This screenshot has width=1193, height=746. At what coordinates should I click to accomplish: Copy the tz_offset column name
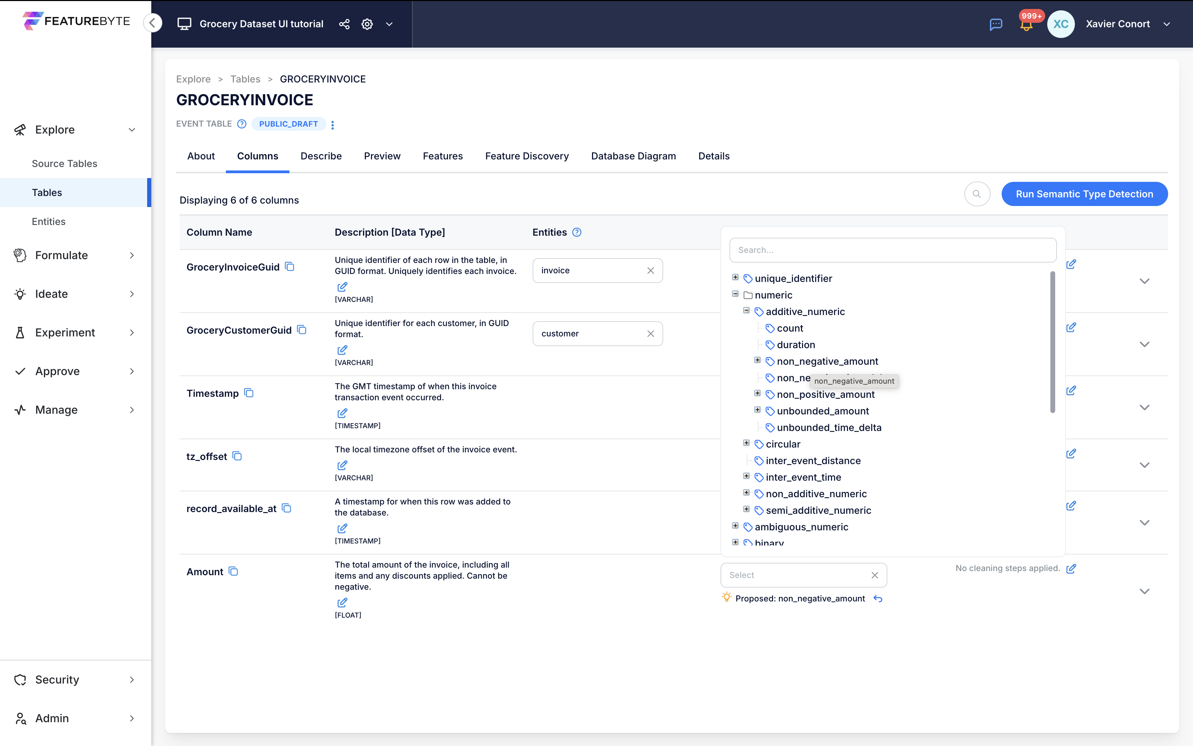pos(237,457)
